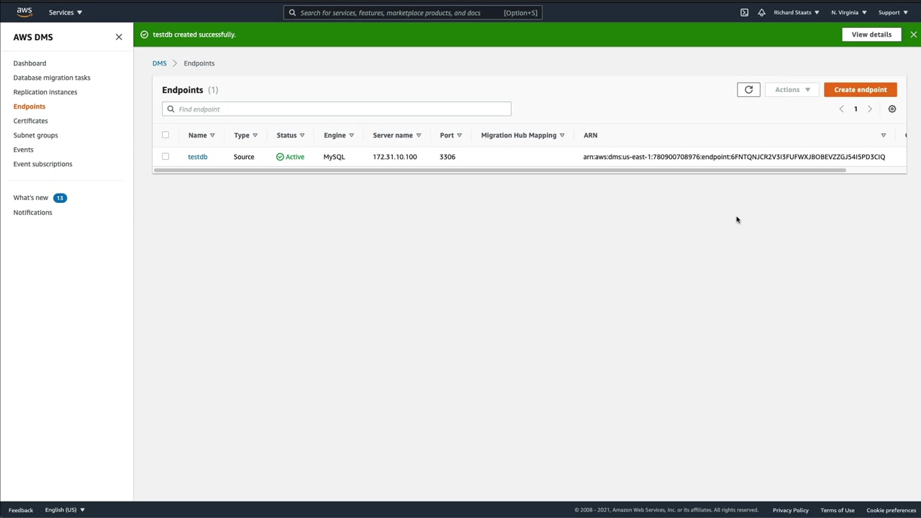
Task: Dismiss the green success banner
Action: (913, 35)
